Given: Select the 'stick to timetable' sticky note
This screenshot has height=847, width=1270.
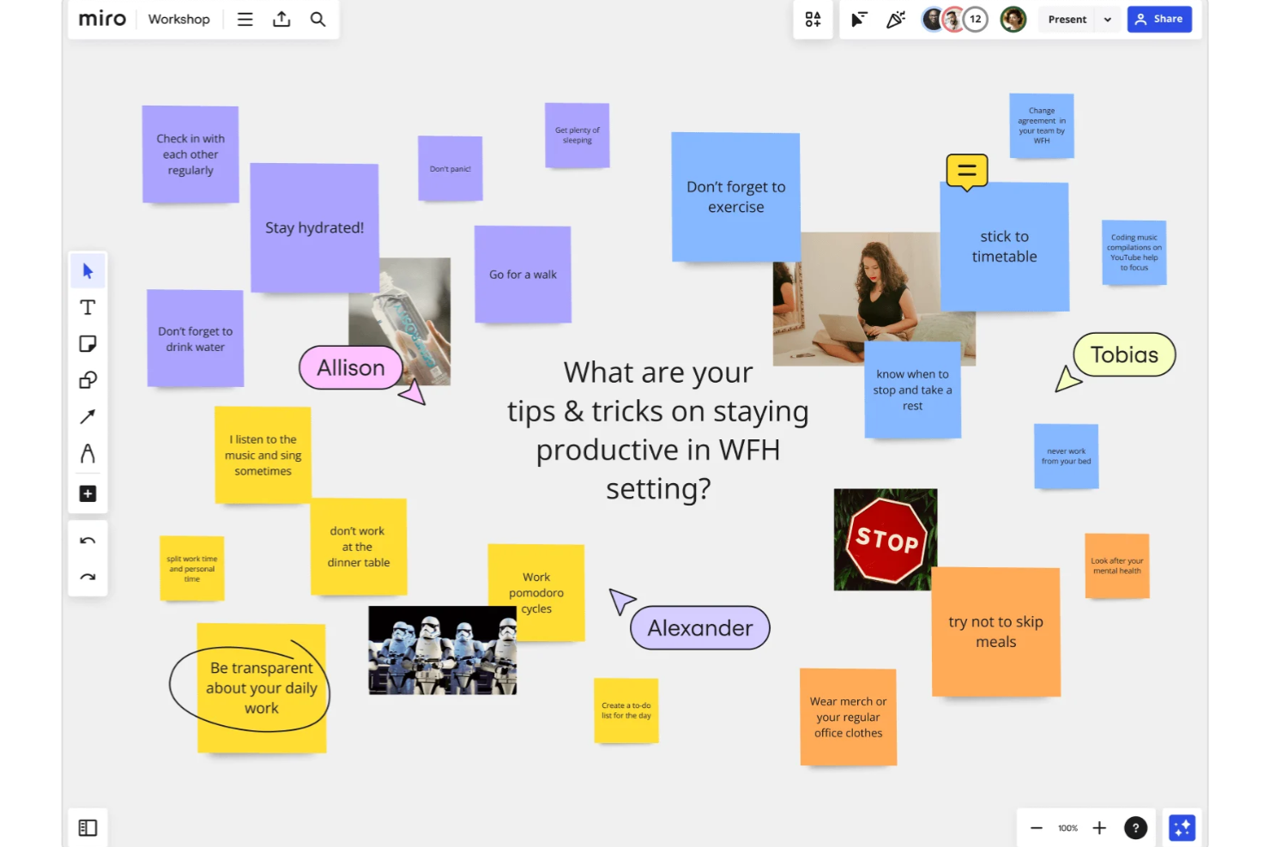Looking at the screenshot, I should pyautogui.click(x=1005, y=246).
